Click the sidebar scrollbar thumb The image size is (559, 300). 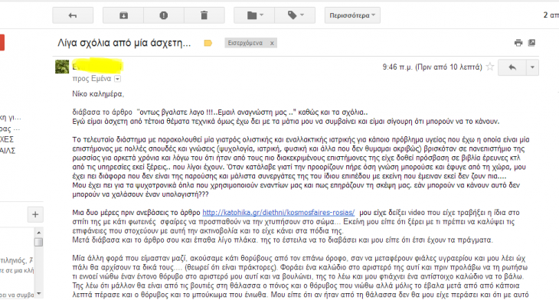tap(39, 242)
